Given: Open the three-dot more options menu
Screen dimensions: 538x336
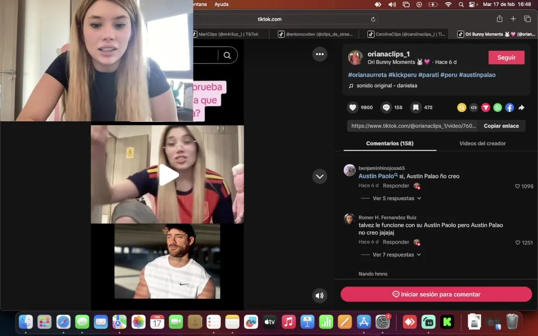Looking at the screenshot, I should 319,54.
